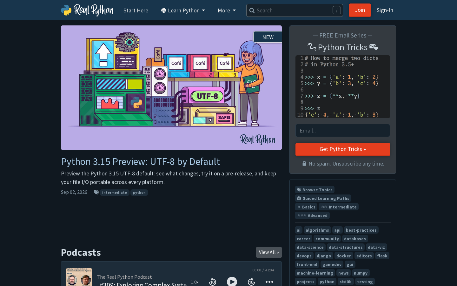Filter by Basics level
457x286 pixels.
click(306, 207)
